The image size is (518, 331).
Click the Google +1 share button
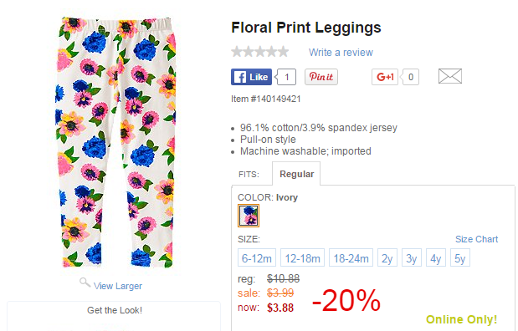385,77
